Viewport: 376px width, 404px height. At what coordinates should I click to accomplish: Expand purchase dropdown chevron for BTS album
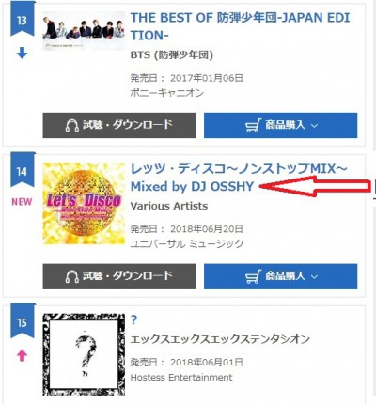tap(314, 126)
